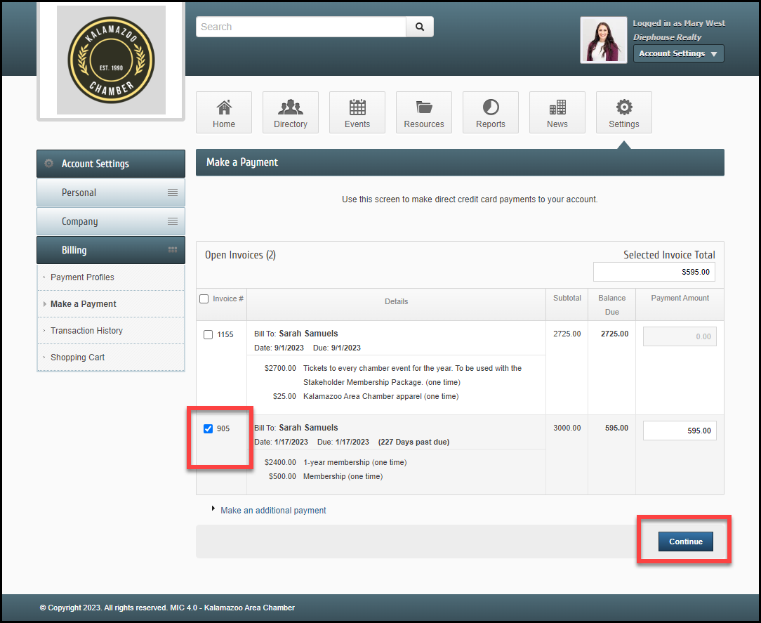Open the Directory people icon

tap(291, 107)
